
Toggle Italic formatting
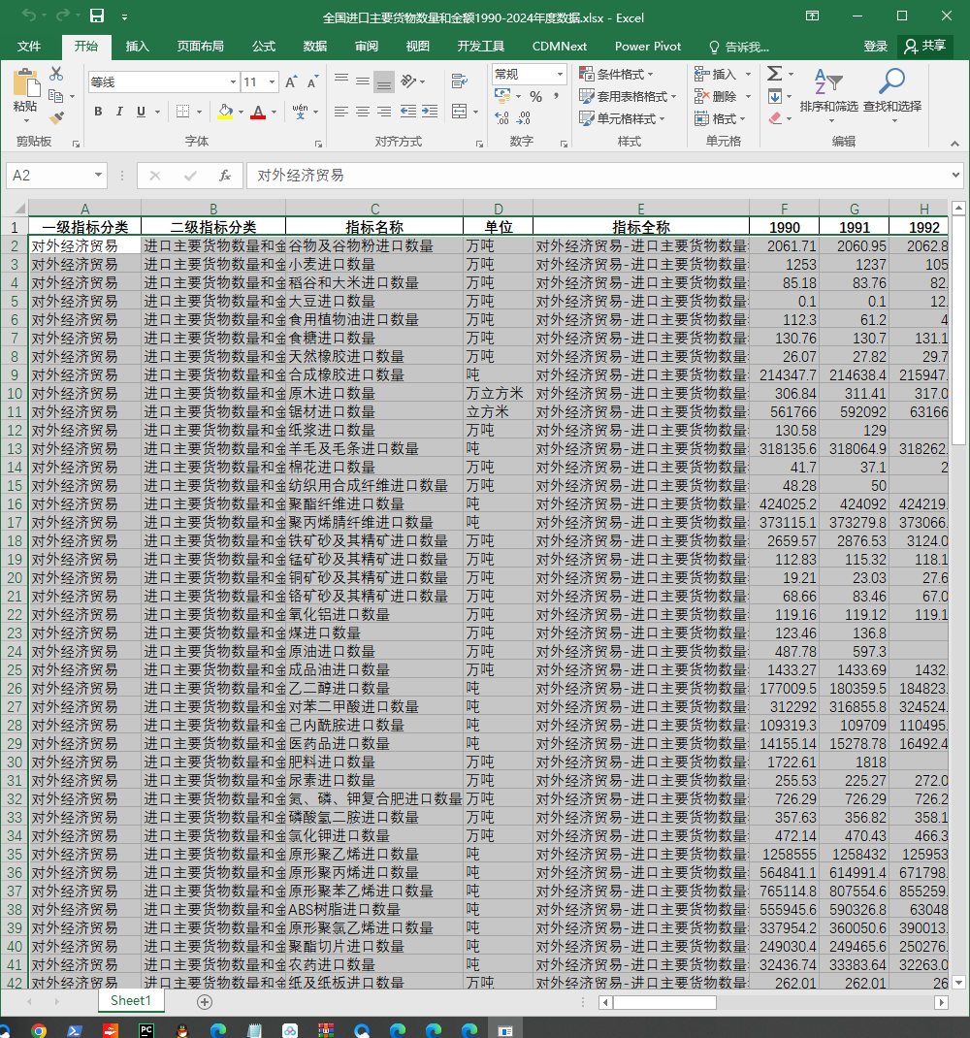119,112
